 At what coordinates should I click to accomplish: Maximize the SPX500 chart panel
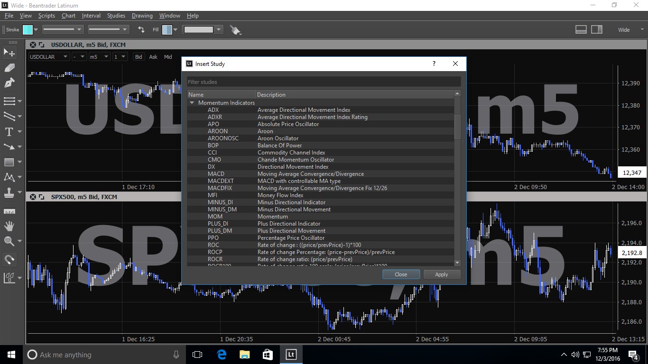42,197
